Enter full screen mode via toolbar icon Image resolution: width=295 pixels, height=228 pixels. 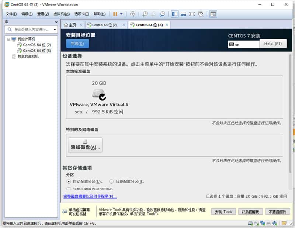(192, 14)
